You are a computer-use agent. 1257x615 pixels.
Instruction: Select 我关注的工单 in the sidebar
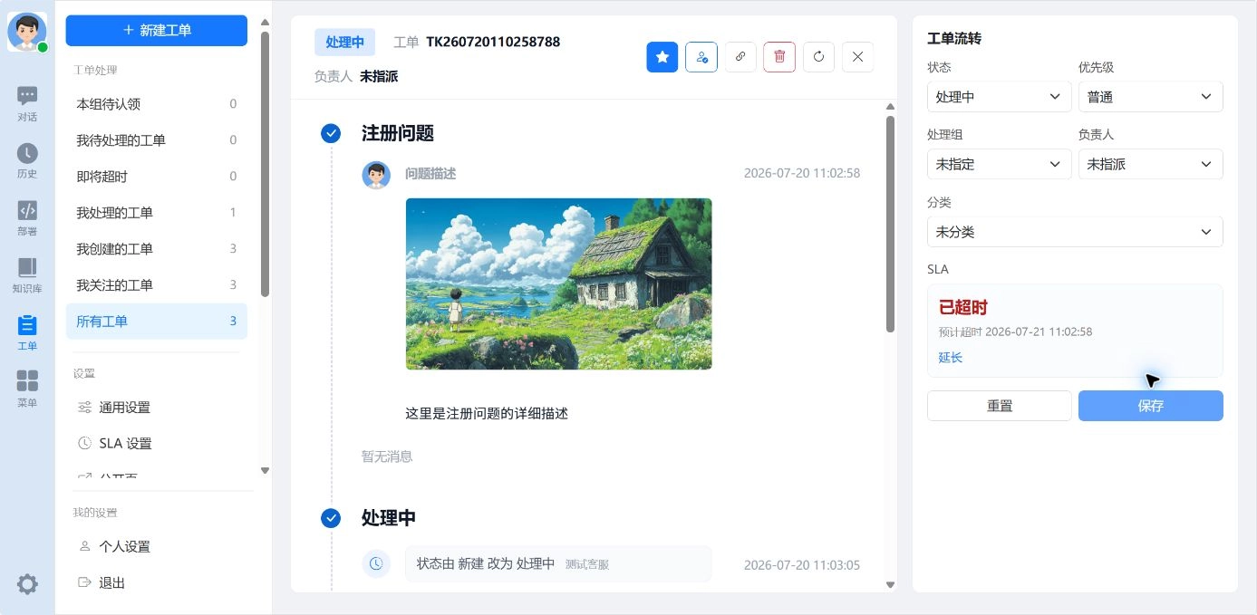point(156,285)
